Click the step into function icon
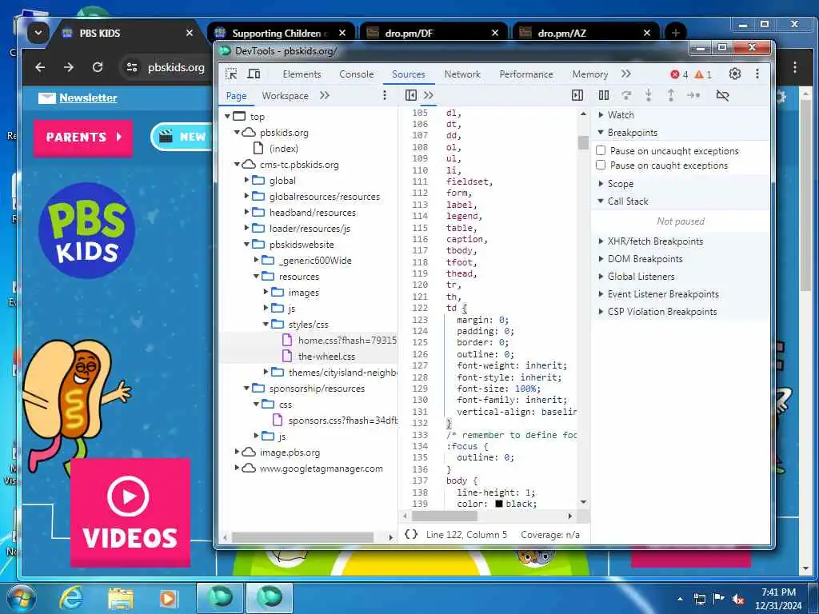Screen dimensions: 819x614 pos(648,95)
